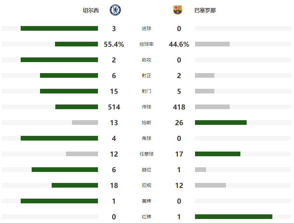Screen dimensions: 294x223
Task: Click Barcelona's green 红牌 bar
Action: (234, 217)
